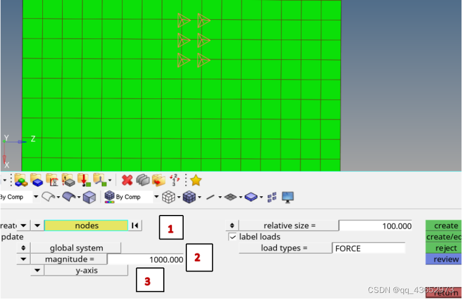Click the shaded cube visualization icon

[x=90, y=197]
